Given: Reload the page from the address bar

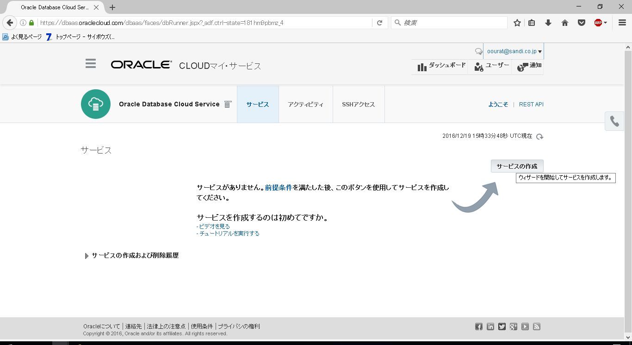Looking at the screenshot, I should 380,23.
